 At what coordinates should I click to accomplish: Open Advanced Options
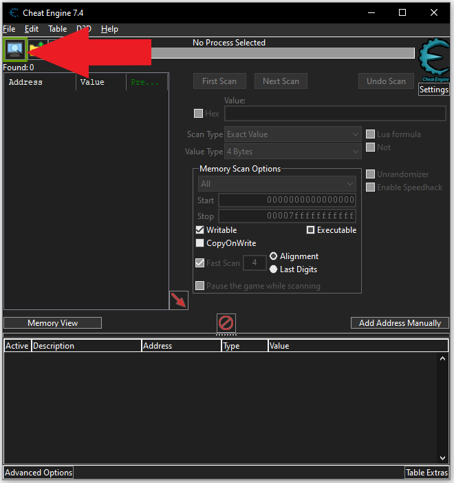(x=39, y=473)
